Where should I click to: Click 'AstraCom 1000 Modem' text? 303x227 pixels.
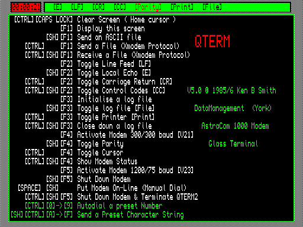click(x=235, y=126)
